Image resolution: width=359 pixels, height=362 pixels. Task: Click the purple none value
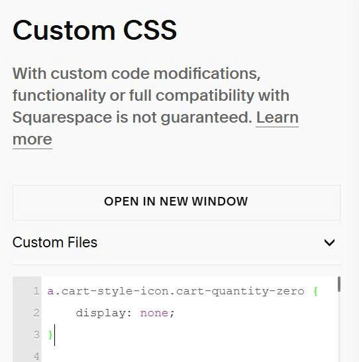[x=154, y=314]
